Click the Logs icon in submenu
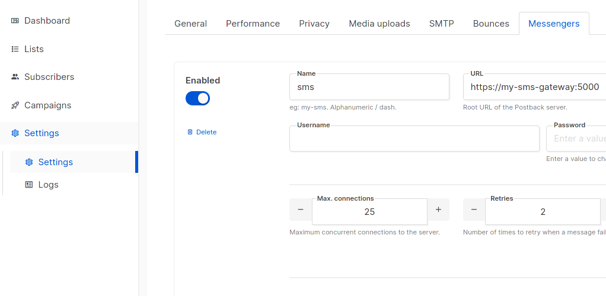Screen dimensions: 606x296 point(29,185)
